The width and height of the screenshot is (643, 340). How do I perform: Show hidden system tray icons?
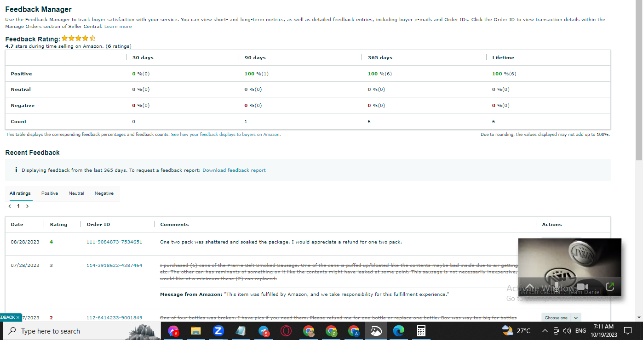coord(545,331)
